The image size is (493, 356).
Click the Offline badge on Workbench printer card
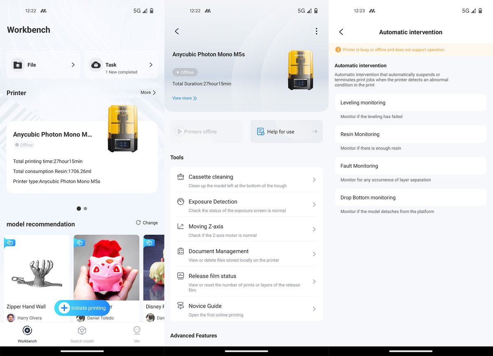[24, 145]
